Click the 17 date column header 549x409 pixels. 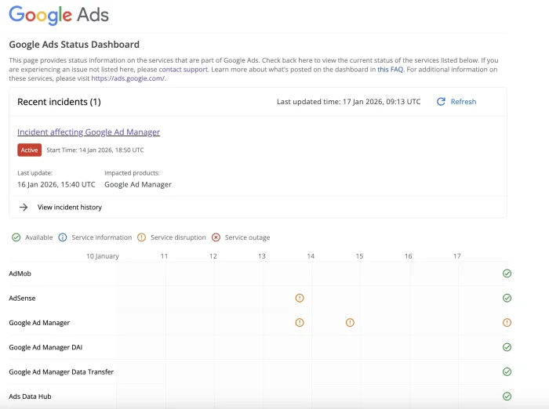457,256
